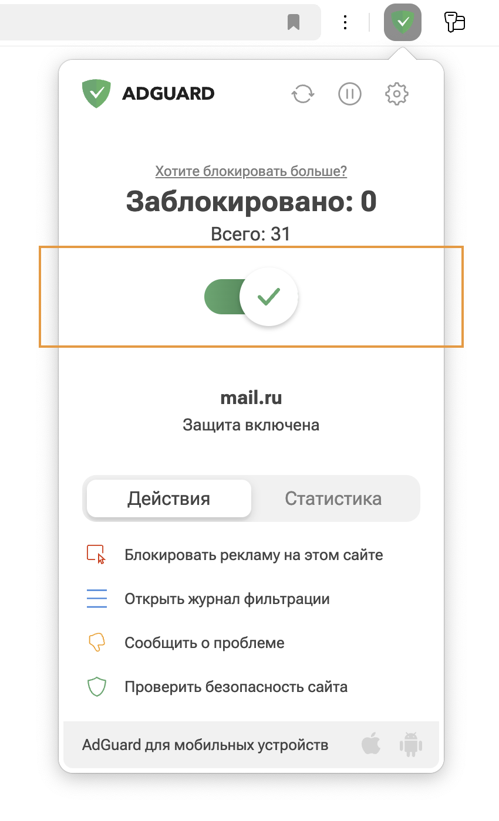Click Проверить безопасность сайта

236,687
